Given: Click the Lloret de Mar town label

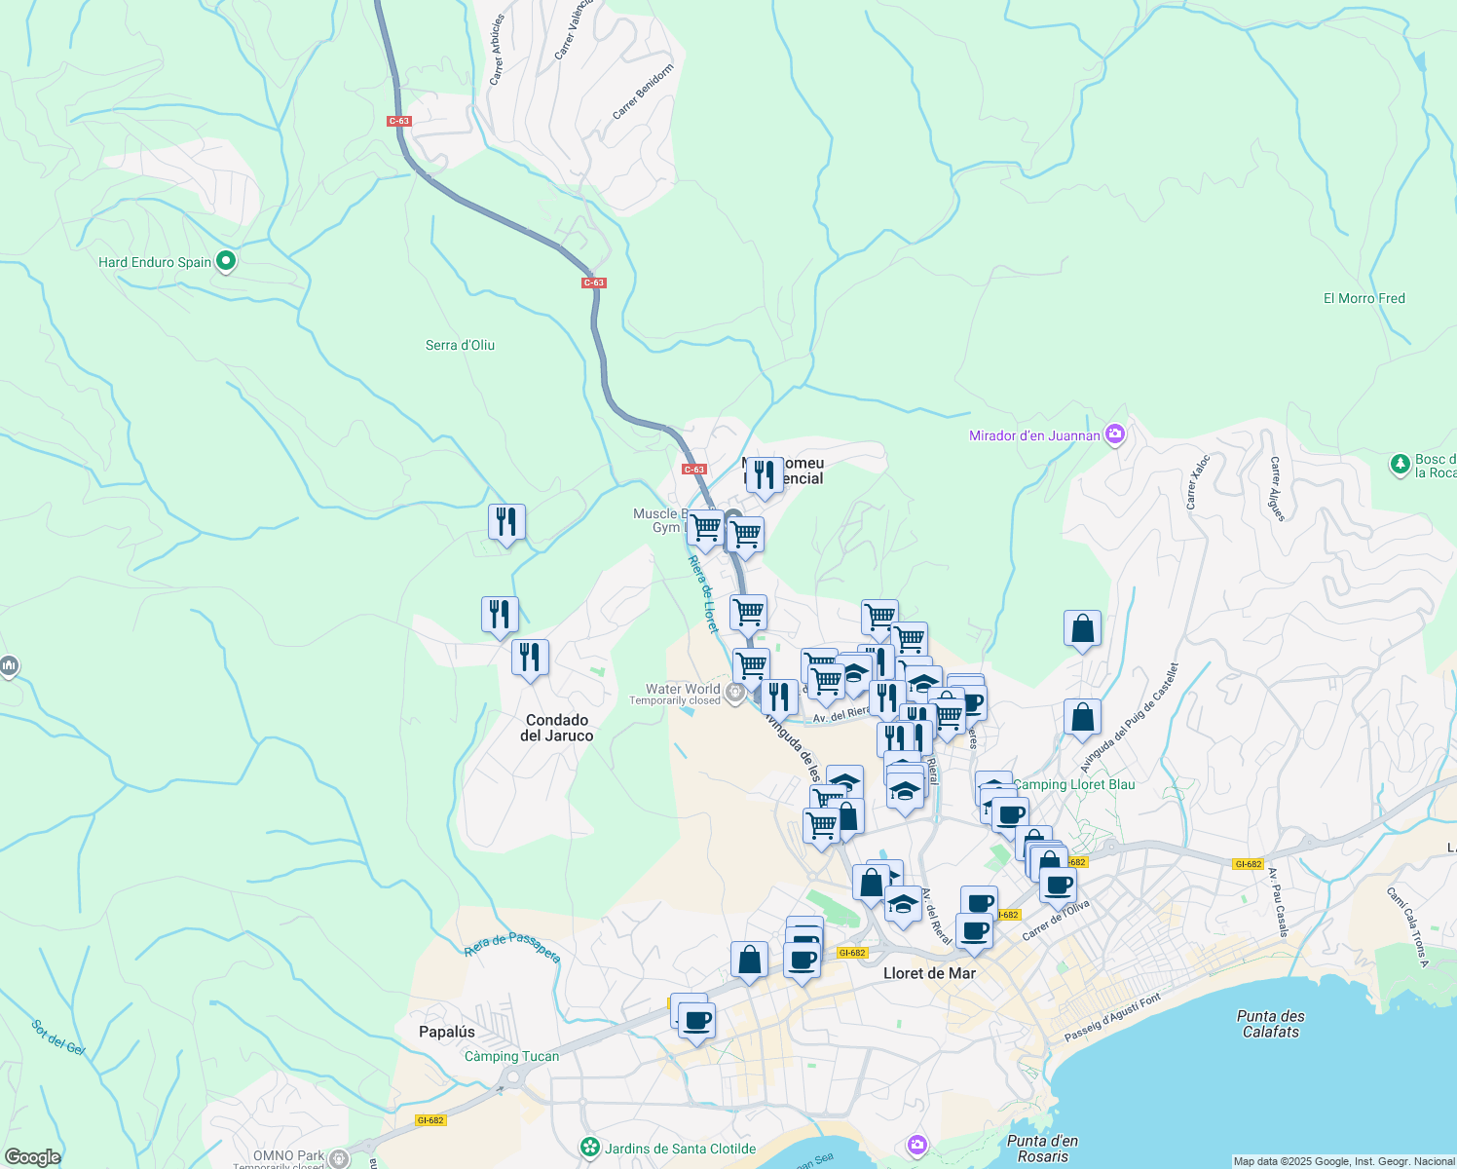Looking at the screenshot, I should coord(929,973).
